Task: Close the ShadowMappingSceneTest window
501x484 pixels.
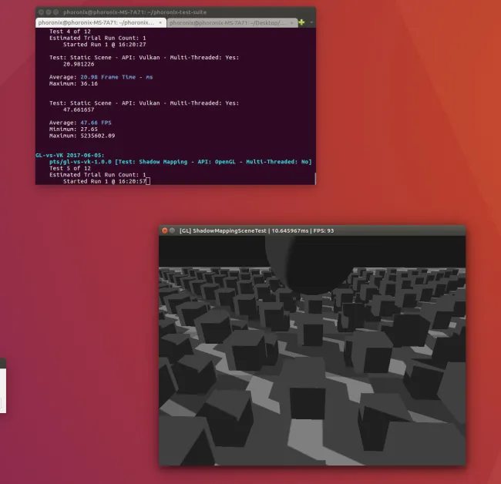Action: [x=165, y=230]
